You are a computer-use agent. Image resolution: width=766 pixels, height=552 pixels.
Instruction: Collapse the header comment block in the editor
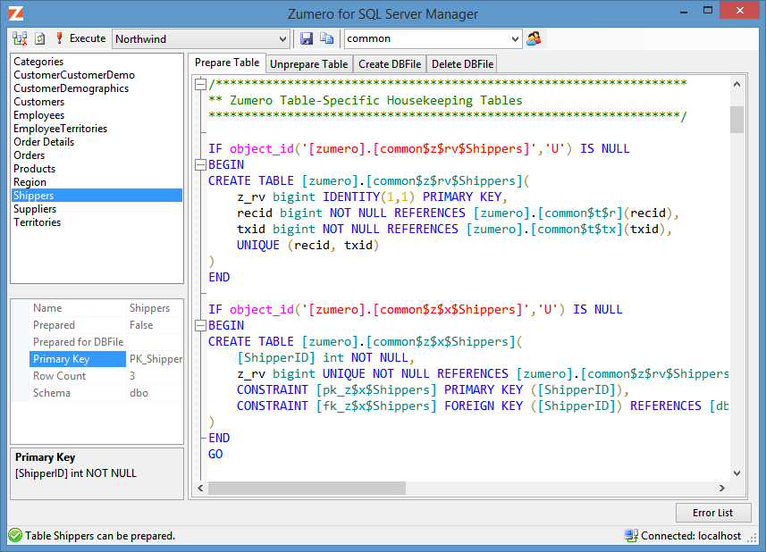(x=200, y=85)
